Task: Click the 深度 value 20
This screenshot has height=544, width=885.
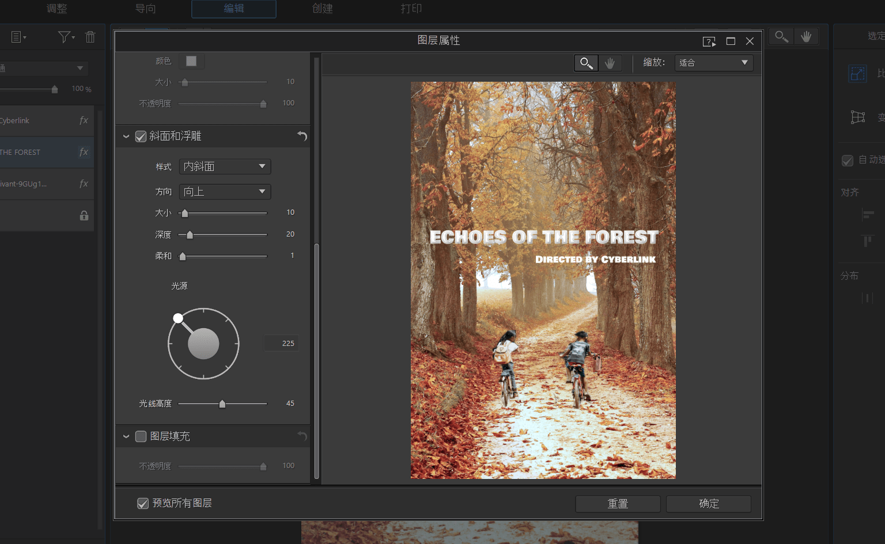Action: 290,234
